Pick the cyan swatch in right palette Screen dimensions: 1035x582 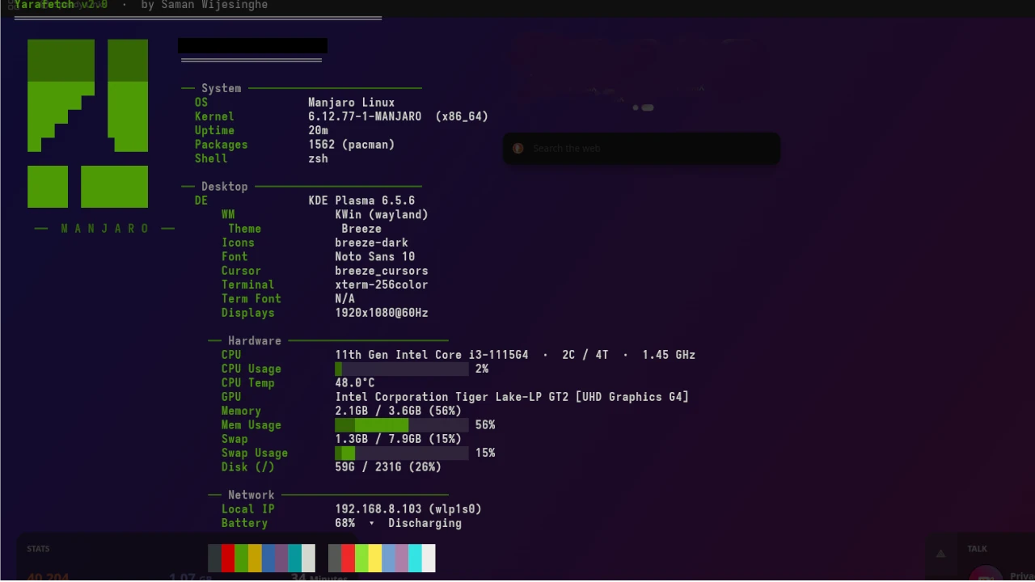coord(415,559)
